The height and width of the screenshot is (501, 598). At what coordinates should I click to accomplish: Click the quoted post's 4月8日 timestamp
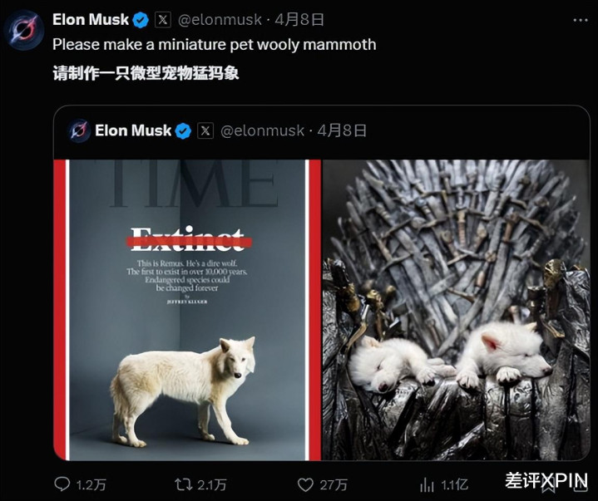coord(342,130)
